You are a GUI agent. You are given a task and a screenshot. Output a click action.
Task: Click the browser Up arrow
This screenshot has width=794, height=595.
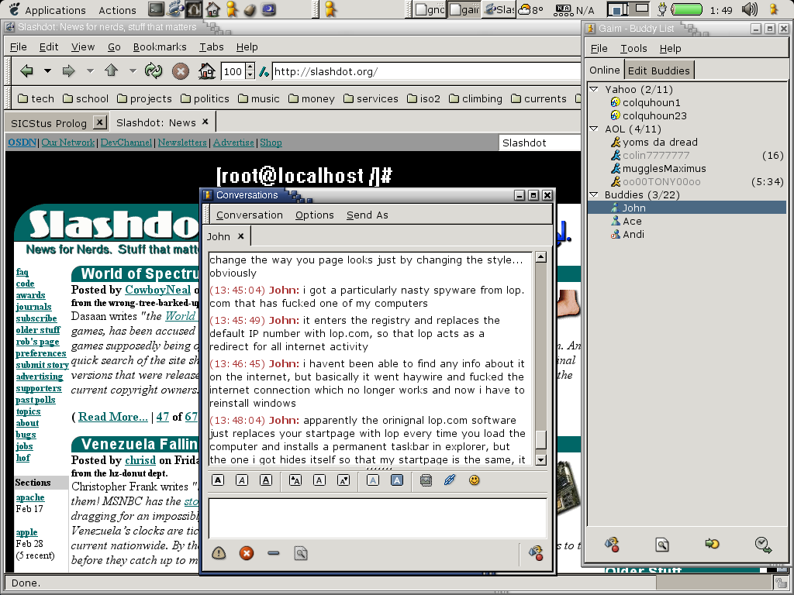(112, 71)
